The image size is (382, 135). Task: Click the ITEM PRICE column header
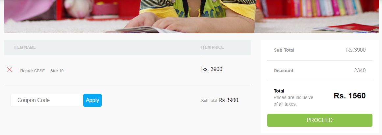click(x=213, y=47)
